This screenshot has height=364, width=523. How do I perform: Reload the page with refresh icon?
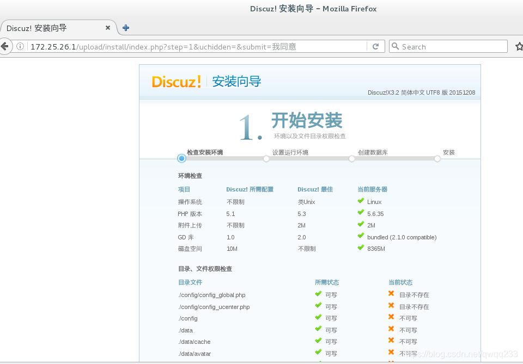(x=375, y=46)
